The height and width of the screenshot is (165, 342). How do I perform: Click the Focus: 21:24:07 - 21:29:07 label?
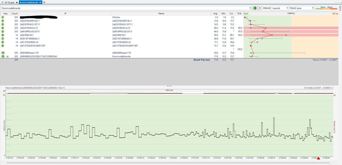click(325, 60)
